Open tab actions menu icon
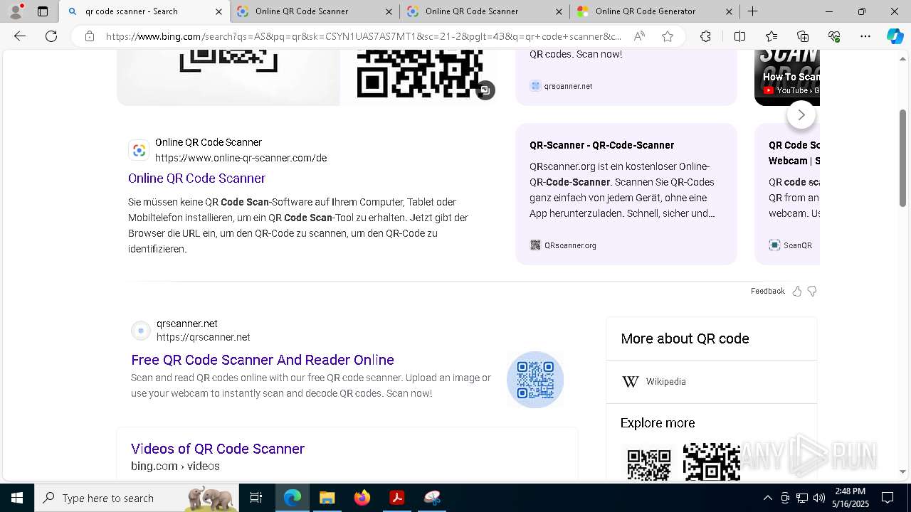Screen dimensions: 911x512 point(43,11)
